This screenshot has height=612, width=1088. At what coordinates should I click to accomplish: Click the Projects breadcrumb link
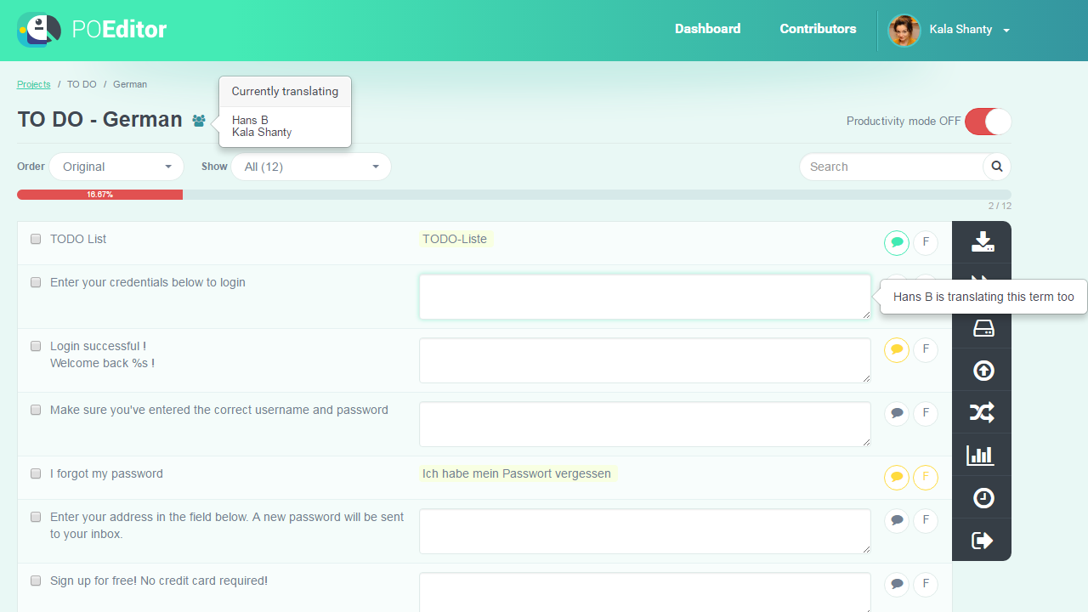(x=34, y=84)
